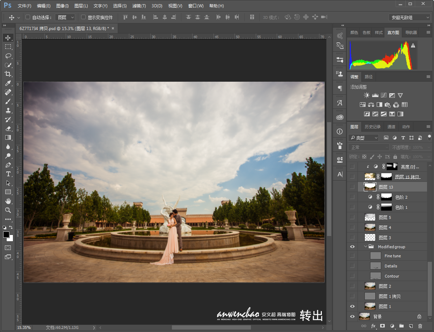Hide the Modified group visibility eye

pos(352,247)
